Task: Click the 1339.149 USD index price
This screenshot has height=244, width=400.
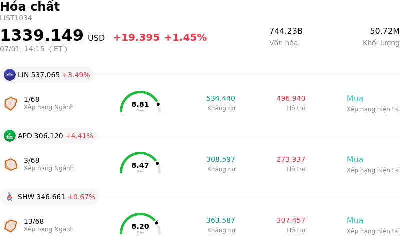Action: (x=52, y=35)
